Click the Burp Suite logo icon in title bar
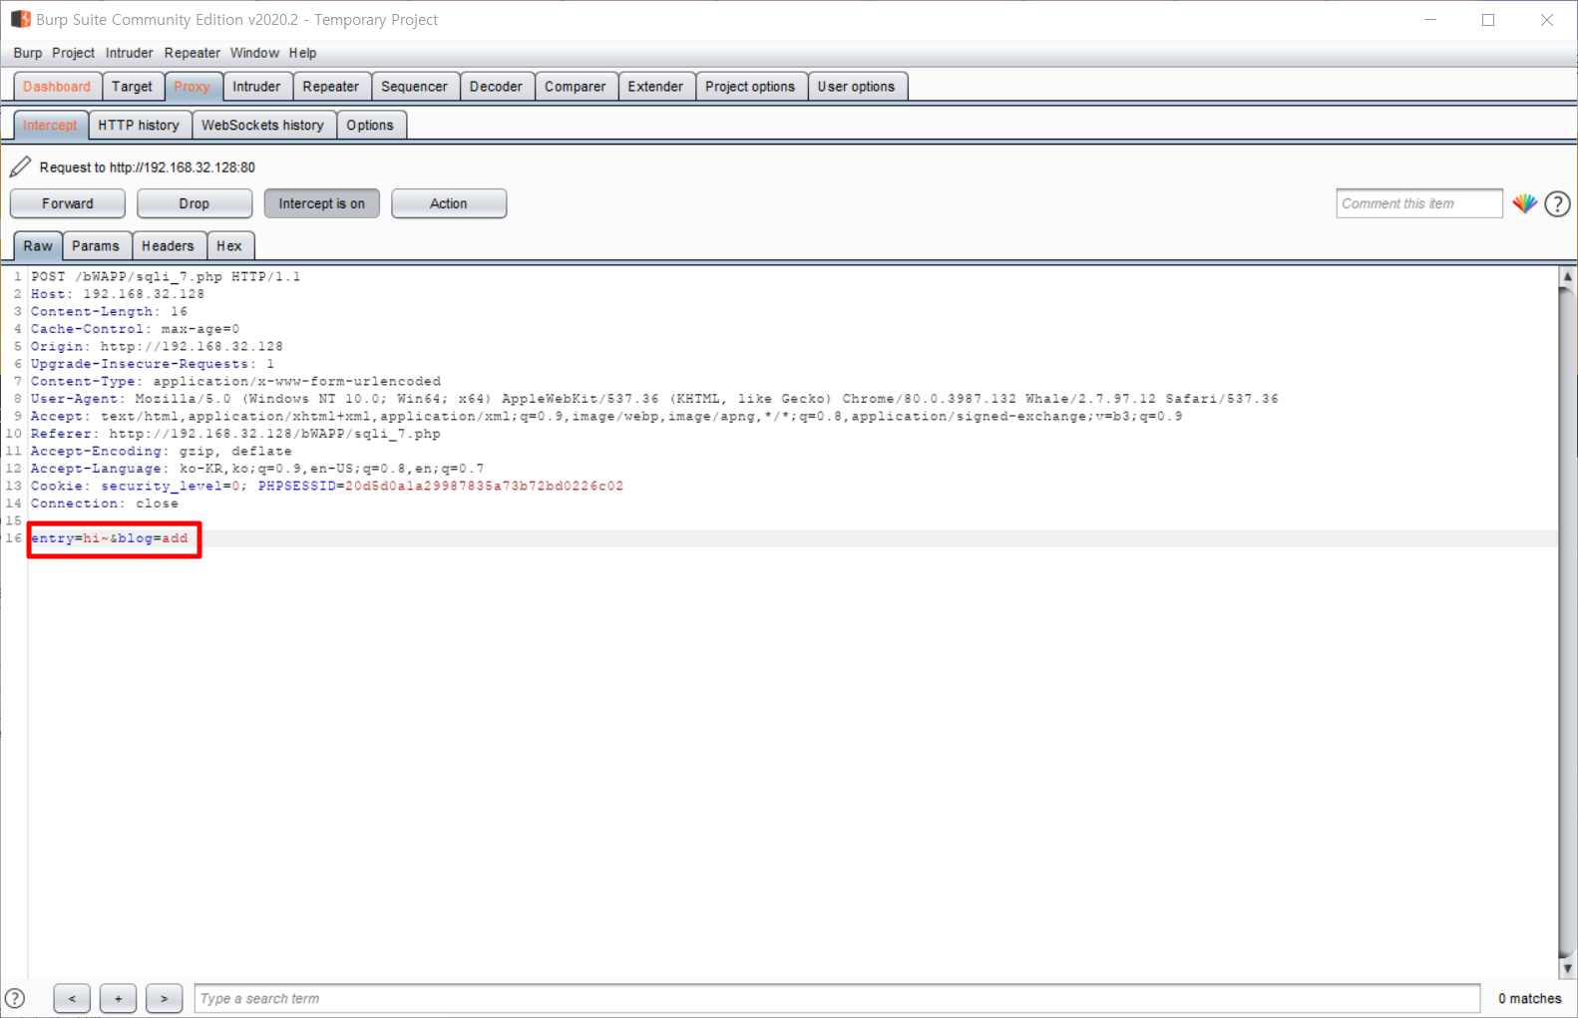The width and height of the screenshot is (1578, 1018). pyautogui.click(x=21, y=19)
